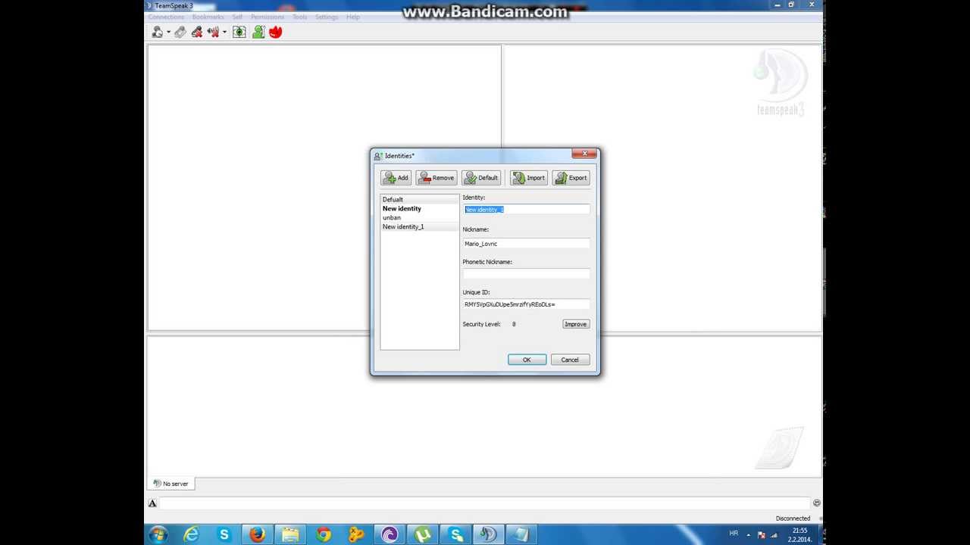Select 'New identity_1' in the identities list
The width and height of the screenshot is (970, 545).
pyautogui.click(x=420, y=226)
